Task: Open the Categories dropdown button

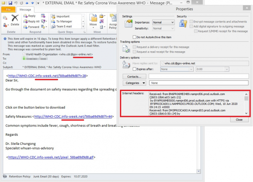Action: pos(134,83)
